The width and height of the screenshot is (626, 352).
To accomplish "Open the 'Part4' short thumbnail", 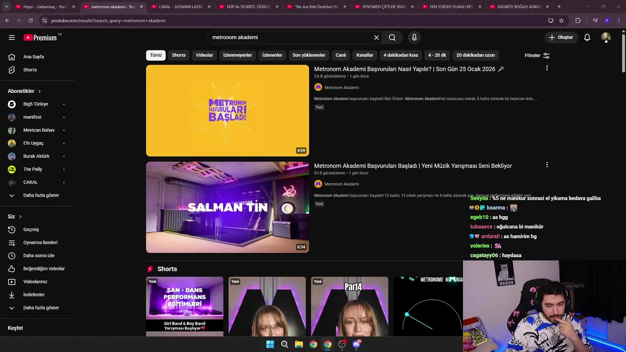I will 350,307.
